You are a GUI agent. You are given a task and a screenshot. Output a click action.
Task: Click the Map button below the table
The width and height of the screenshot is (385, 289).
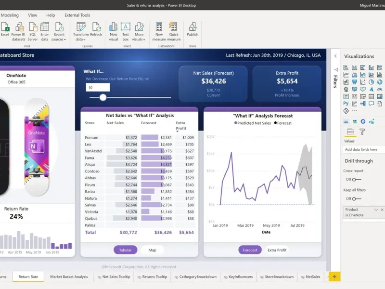pos(152,250)
